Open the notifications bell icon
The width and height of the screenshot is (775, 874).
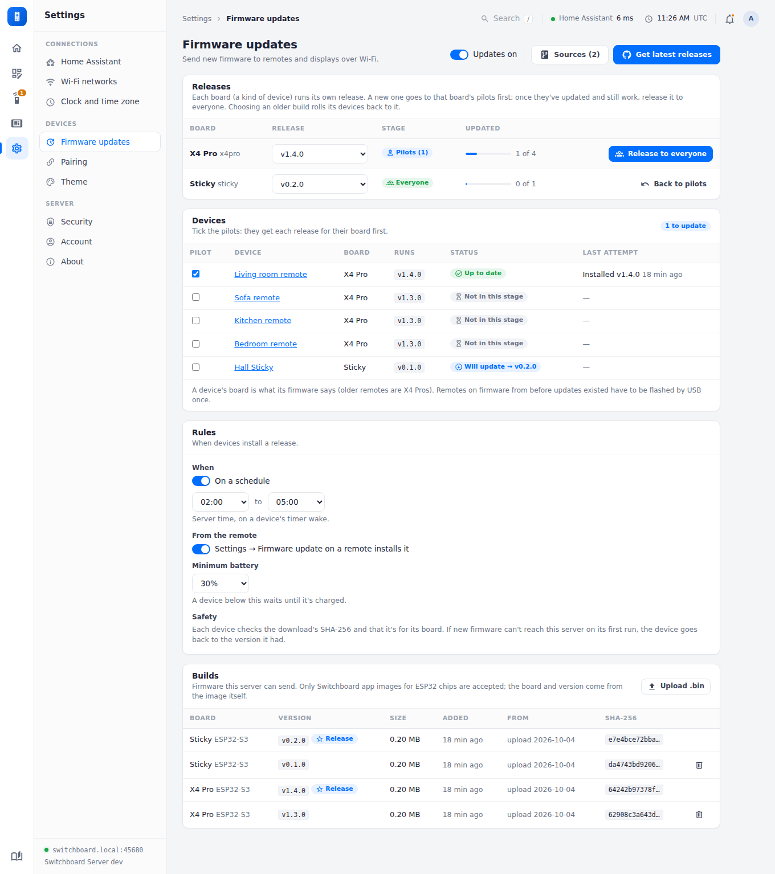coord(729,19)
